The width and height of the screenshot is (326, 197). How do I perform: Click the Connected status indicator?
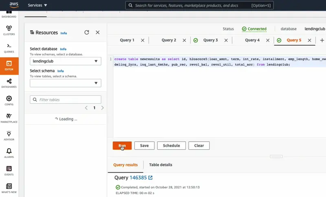(254, 29)
